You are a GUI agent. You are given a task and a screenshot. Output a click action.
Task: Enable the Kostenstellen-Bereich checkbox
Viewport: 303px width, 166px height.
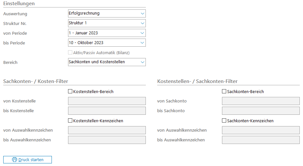click(70, 91)
